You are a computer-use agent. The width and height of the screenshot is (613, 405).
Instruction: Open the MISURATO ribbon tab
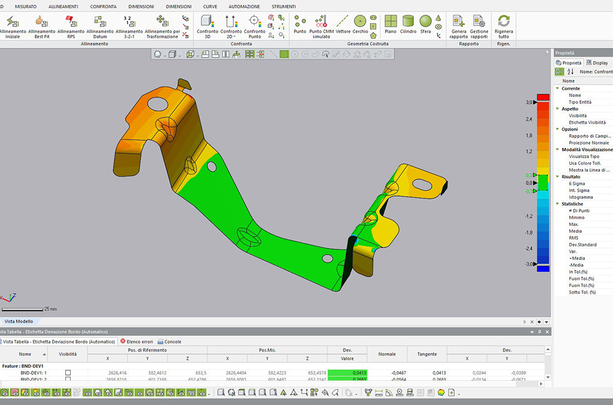point(26,7)
